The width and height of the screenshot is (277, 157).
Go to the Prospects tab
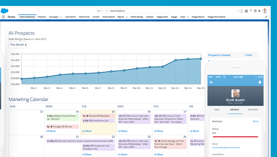[x=42, y=17]
